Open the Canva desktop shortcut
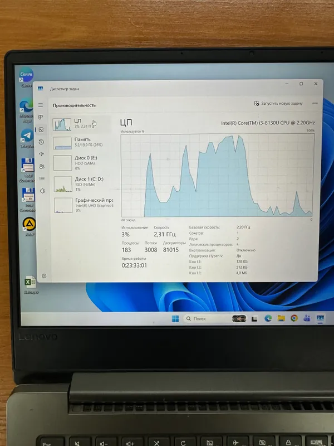Viewport: 334px width, 446px height. [x=26, y=77]
